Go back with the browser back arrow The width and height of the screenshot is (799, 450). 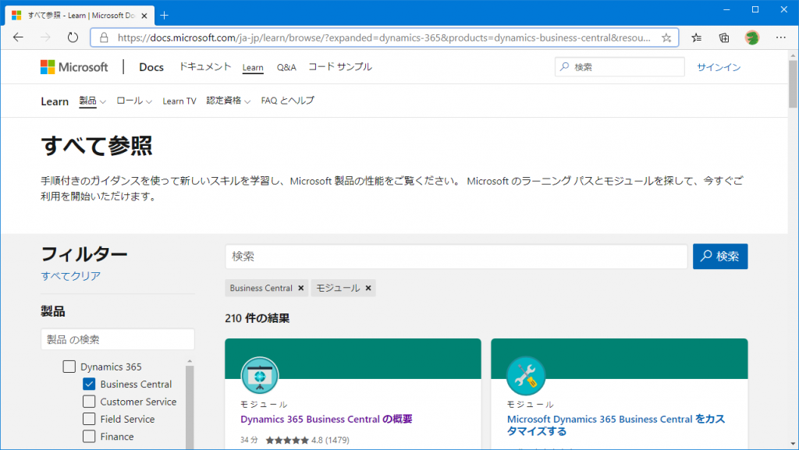(x=19, y=37)
